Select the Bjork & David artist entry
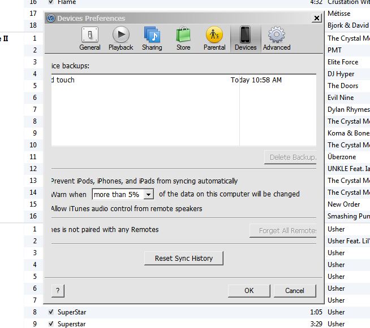Viewport: 370px width, 328px height. tap(349, 25)
